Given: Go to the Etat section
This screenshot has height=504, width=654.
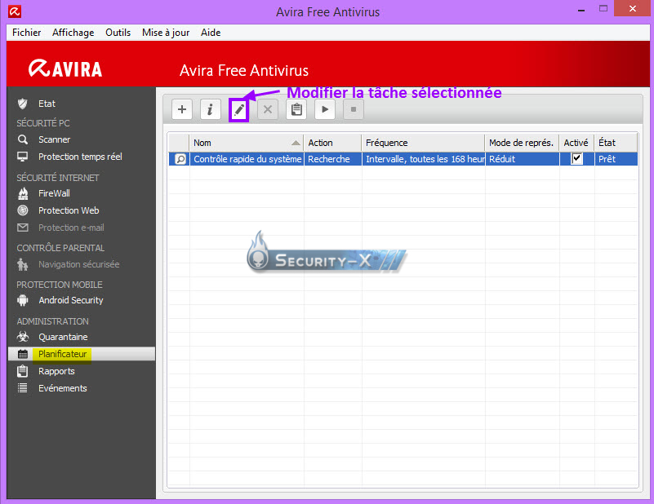Looking at the screenshot, I should [x=47, y=104].
